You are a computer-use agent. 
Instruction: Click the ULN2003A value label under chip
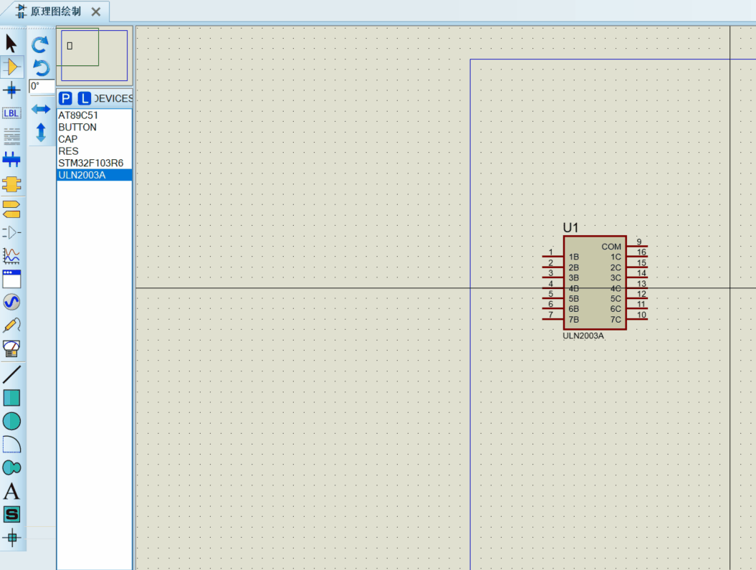tap(583, 336)
